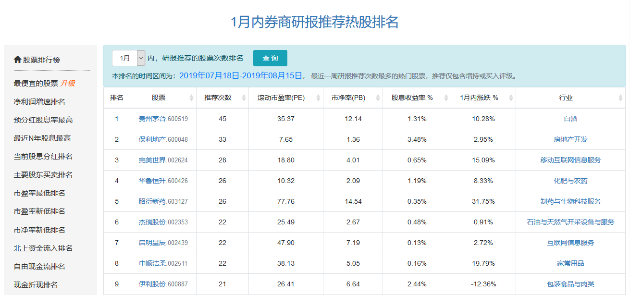Open 最近N年股息最高 in sidebar

[x=42, y=138]
